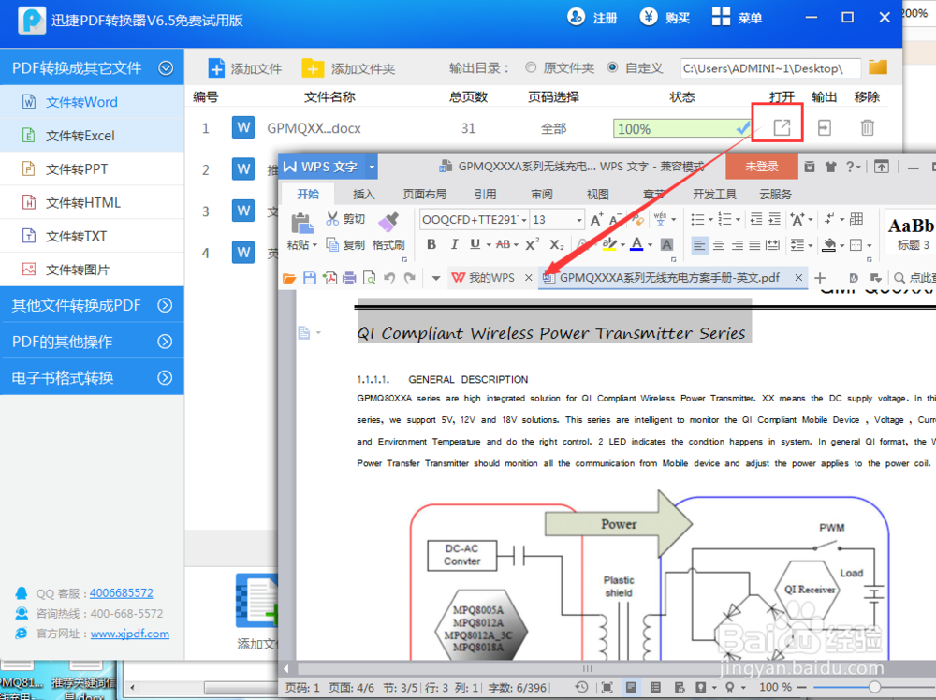The height and width of the screenshot is (700, 936).
Task: Click the copy button in WPS
Action: 345,244
